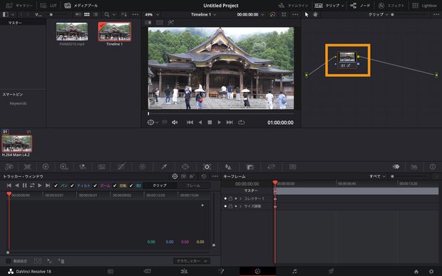The height and width of the screenshot is (276, 442).
Task: Open the Curves palette icon
Action: [121, 167]
